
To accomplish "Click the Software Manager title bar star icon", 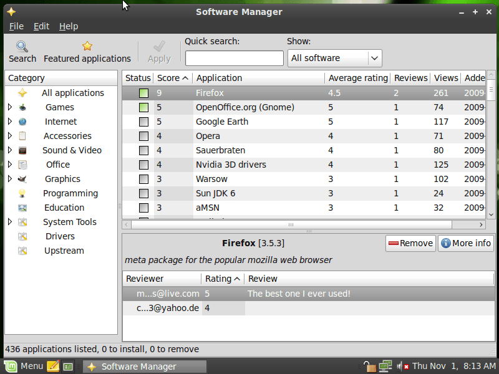I will pos(11,12).
